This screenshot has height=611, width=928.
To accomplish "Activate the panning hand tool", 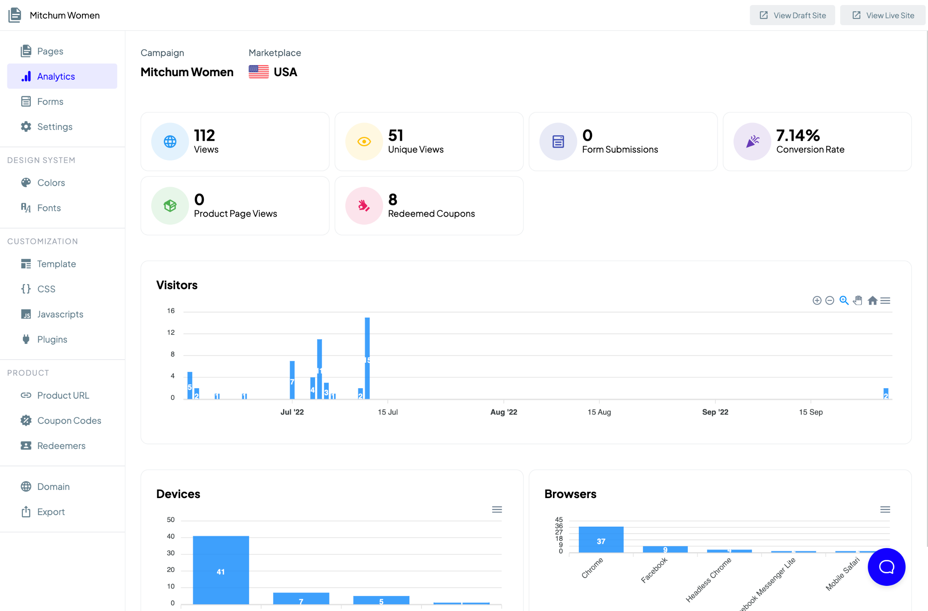I will [857, 300].
